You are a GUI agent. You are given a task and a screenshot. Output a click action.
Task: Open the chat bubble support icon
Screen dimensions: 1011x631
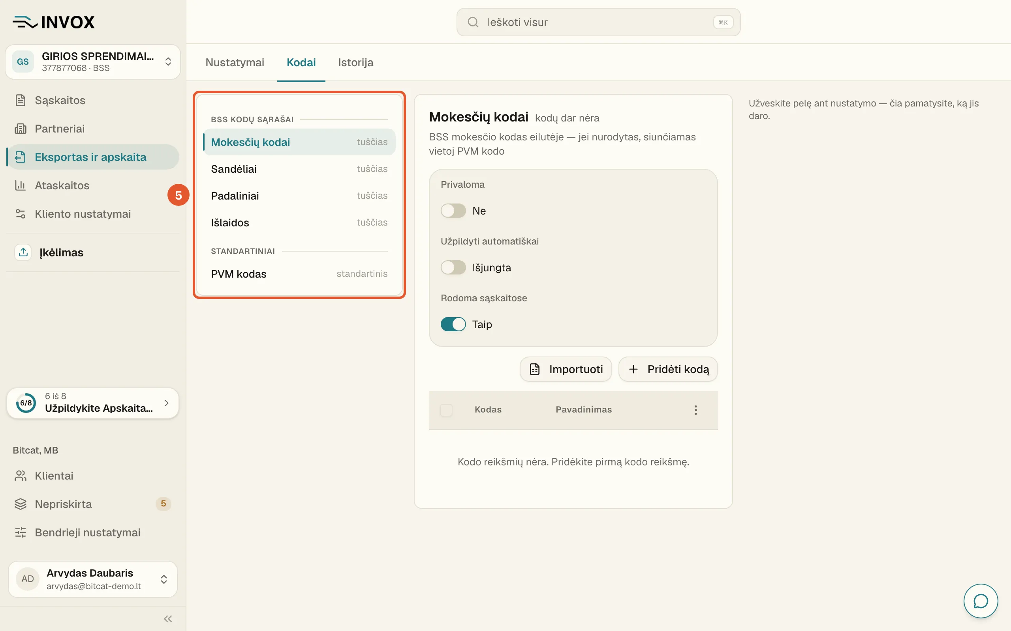[x=981, y=601]
